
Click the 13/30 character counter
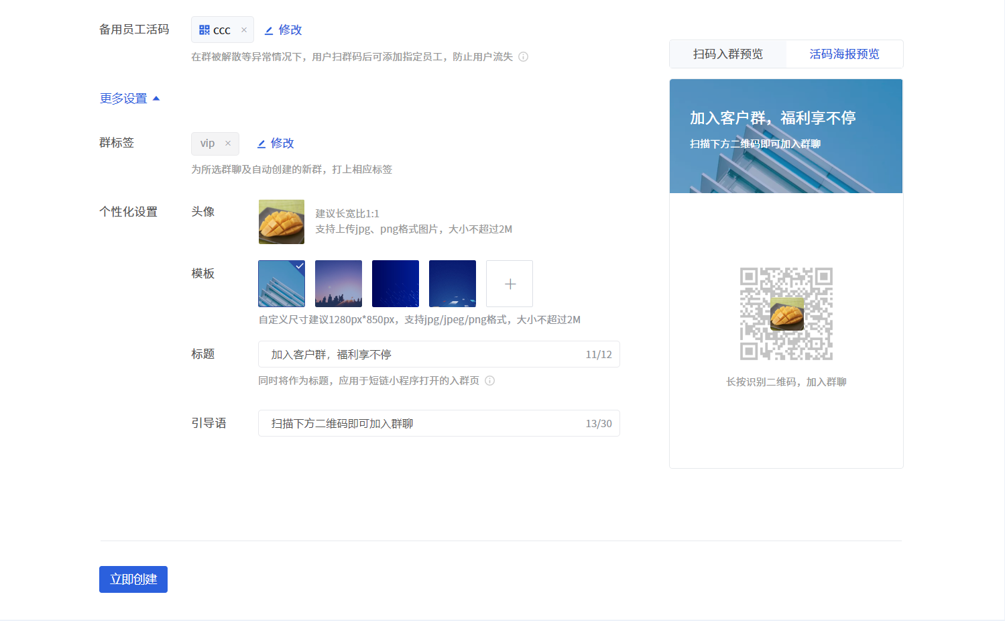coord(599,424)
